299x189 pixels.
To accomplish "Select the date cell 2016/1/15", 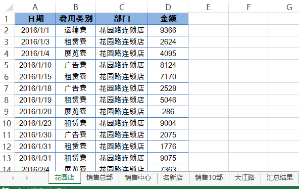I will 35,77.
